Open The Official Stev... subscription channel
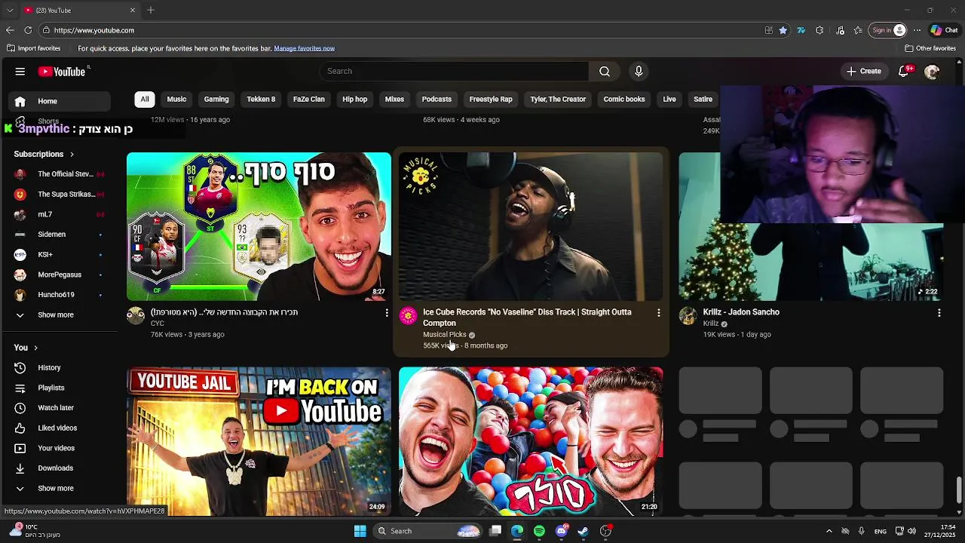965x543 pixels. coord(60,174)
